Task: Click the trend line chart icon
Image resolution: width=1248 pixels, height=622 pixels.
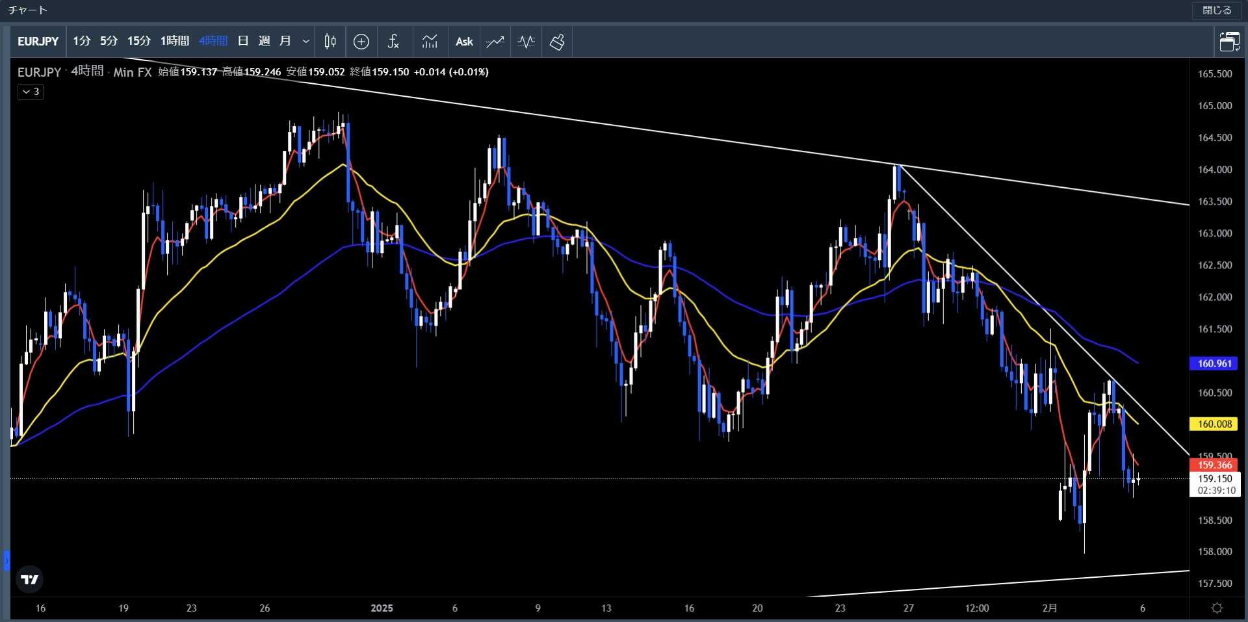Action: click(495, 42)
